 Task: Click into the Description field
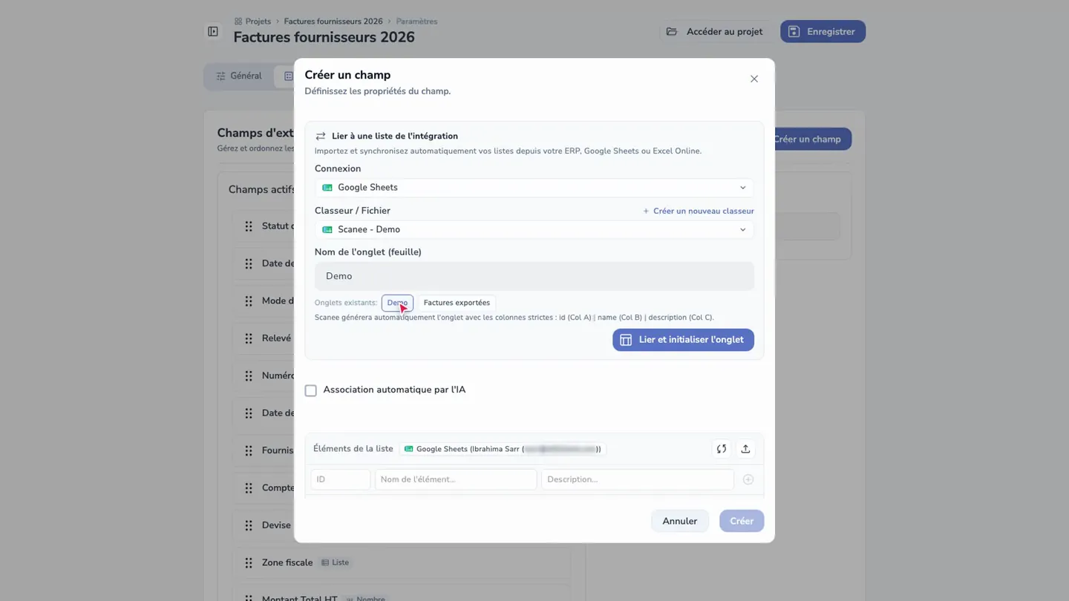(x=638, y=479)
